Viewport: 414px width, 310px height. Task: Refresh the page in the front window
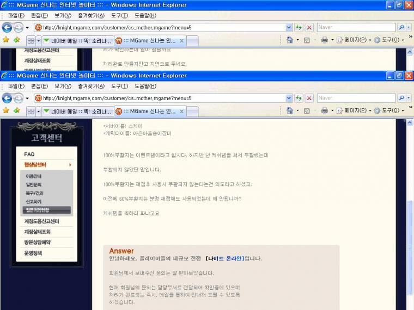pyautogui.click(x=299, y=98)
